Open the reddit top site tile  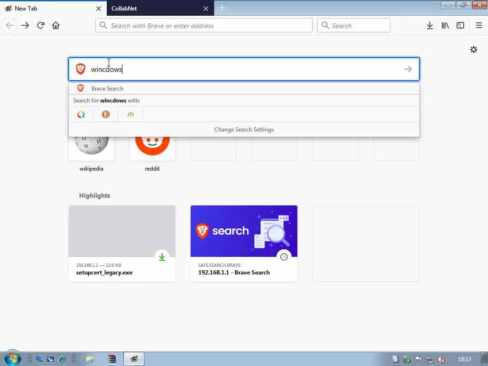152,149
